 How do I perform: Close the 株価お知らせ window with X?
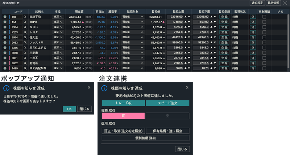[285, 3]
